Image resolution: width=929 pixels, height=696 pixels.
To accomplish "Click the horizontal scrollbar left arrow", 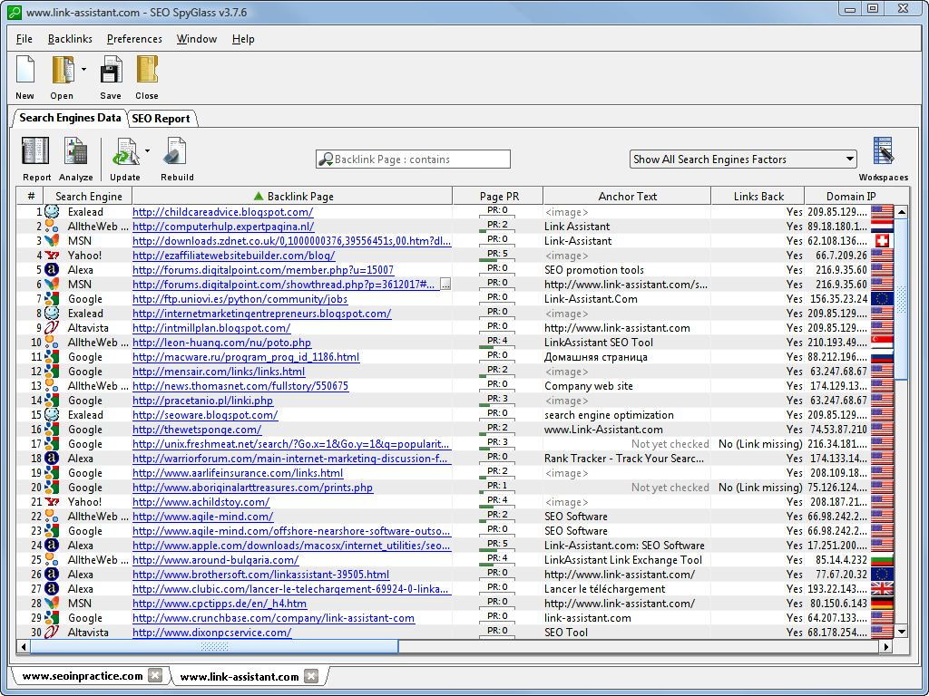I will pos(24,646).
